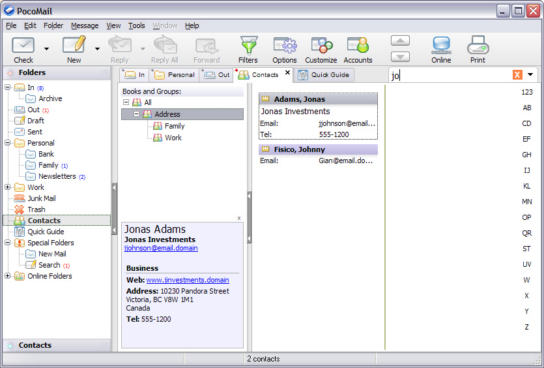This screenshot has height=368, width=544.
Task: Click the New message icon
Action: pyautogui.click(x=74, y=46)
